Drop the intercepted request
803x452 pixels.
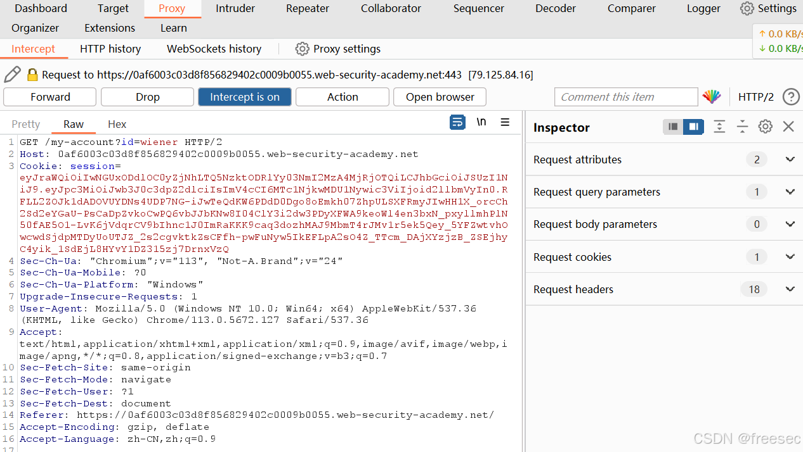(148, 97)
